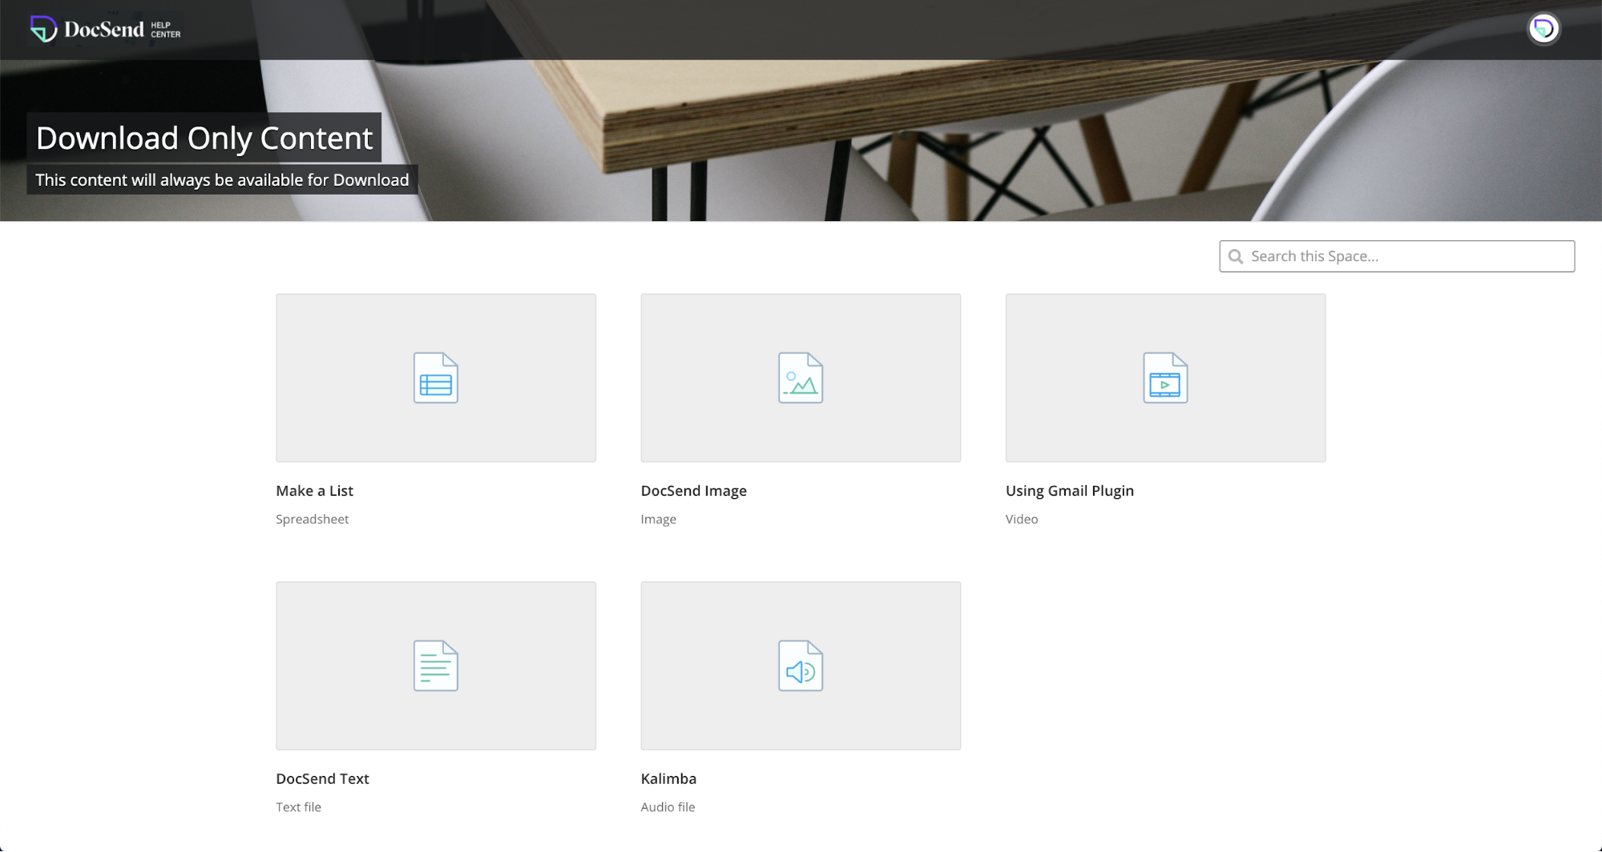Open the DocSend Image title link

[693, 491]
